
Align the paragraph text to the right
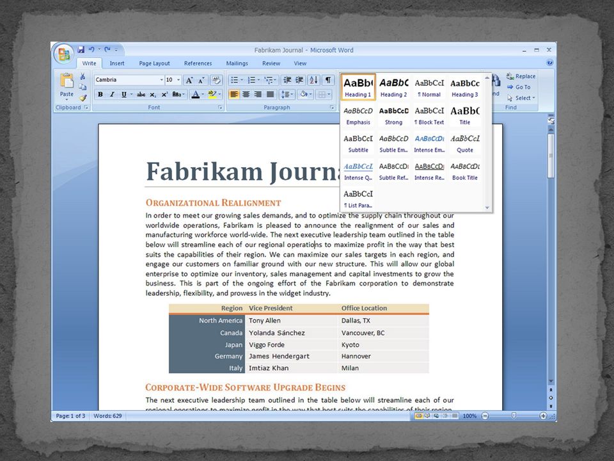pyautogui.click(x=258, y=95)
